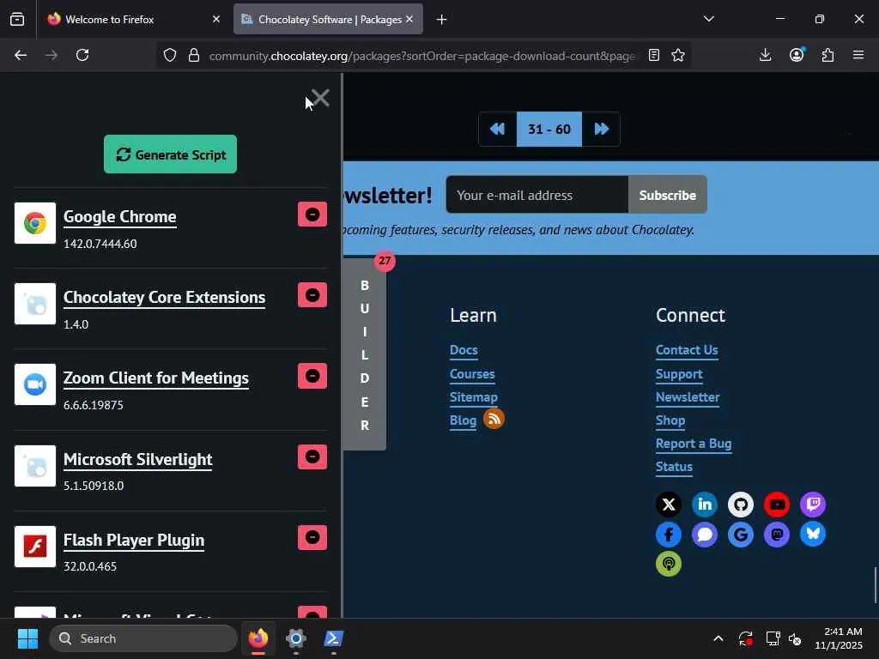Open the Mastodon social icon

coord(776,534)
